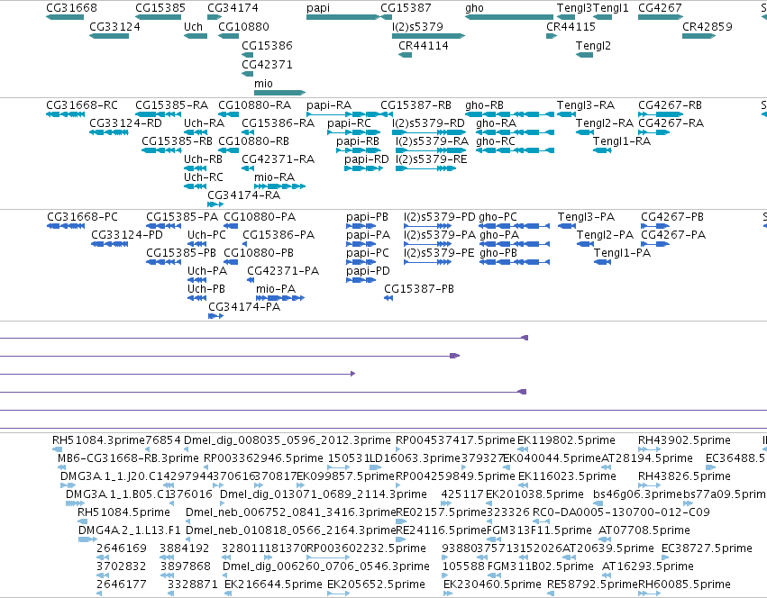767x598 pixels.
Task: Select the CG10880 gene
Action: (x=228, y=36)
